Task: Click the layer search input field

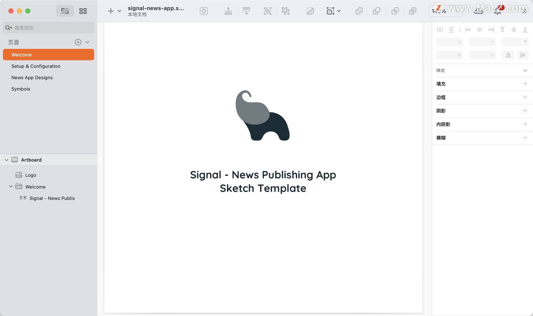Action: click(x=49, y=28)
